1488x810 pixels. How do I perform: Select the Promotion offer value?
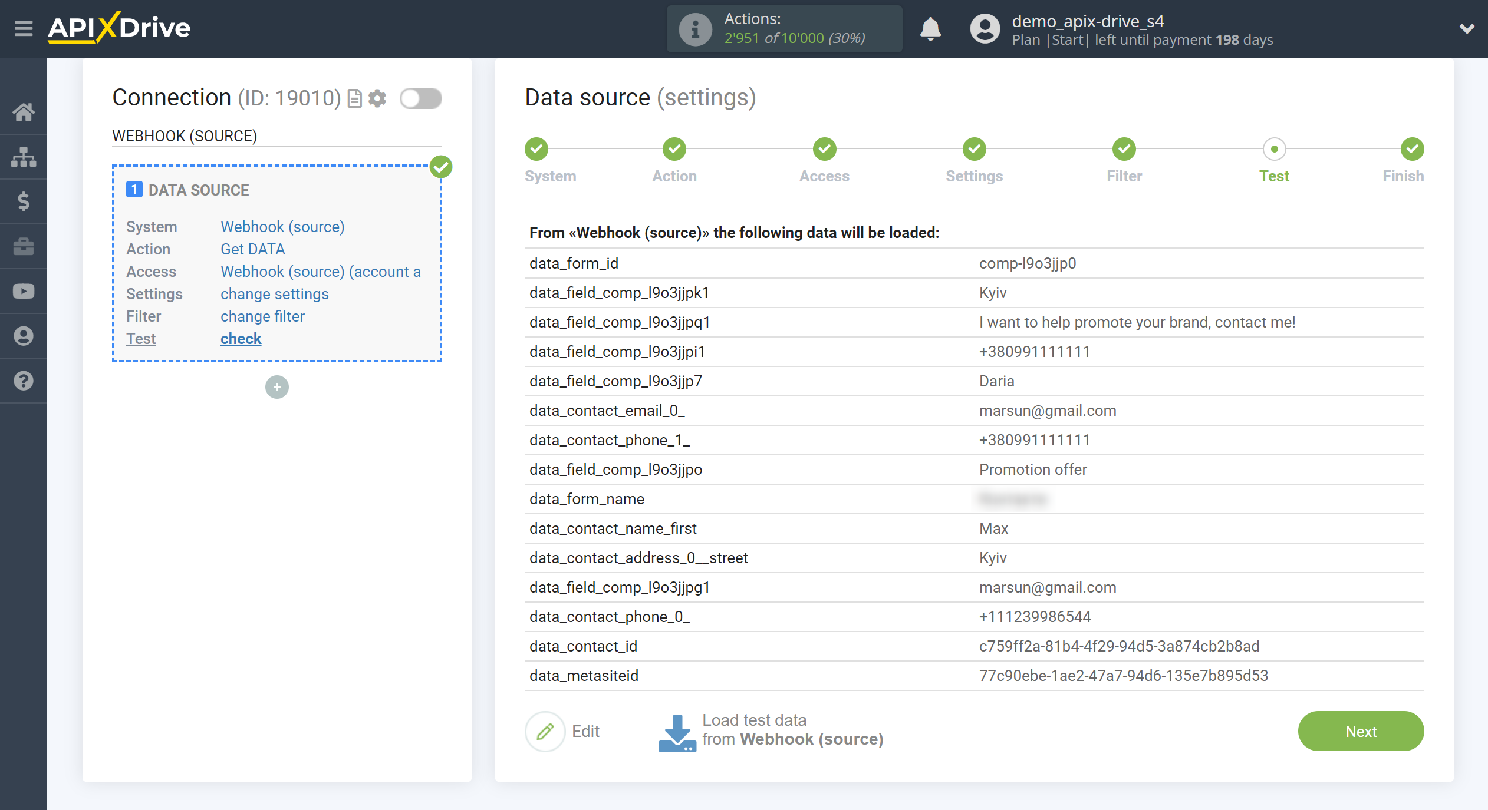coord(1033,470)
